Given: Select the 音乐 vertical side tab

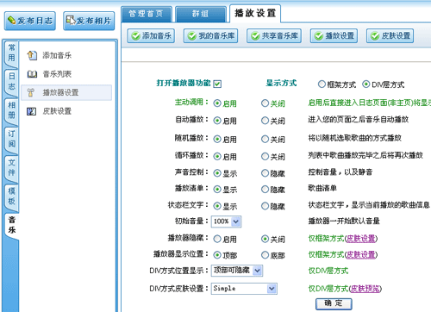Looking at the screenshot, I should (x=11, y=225).
